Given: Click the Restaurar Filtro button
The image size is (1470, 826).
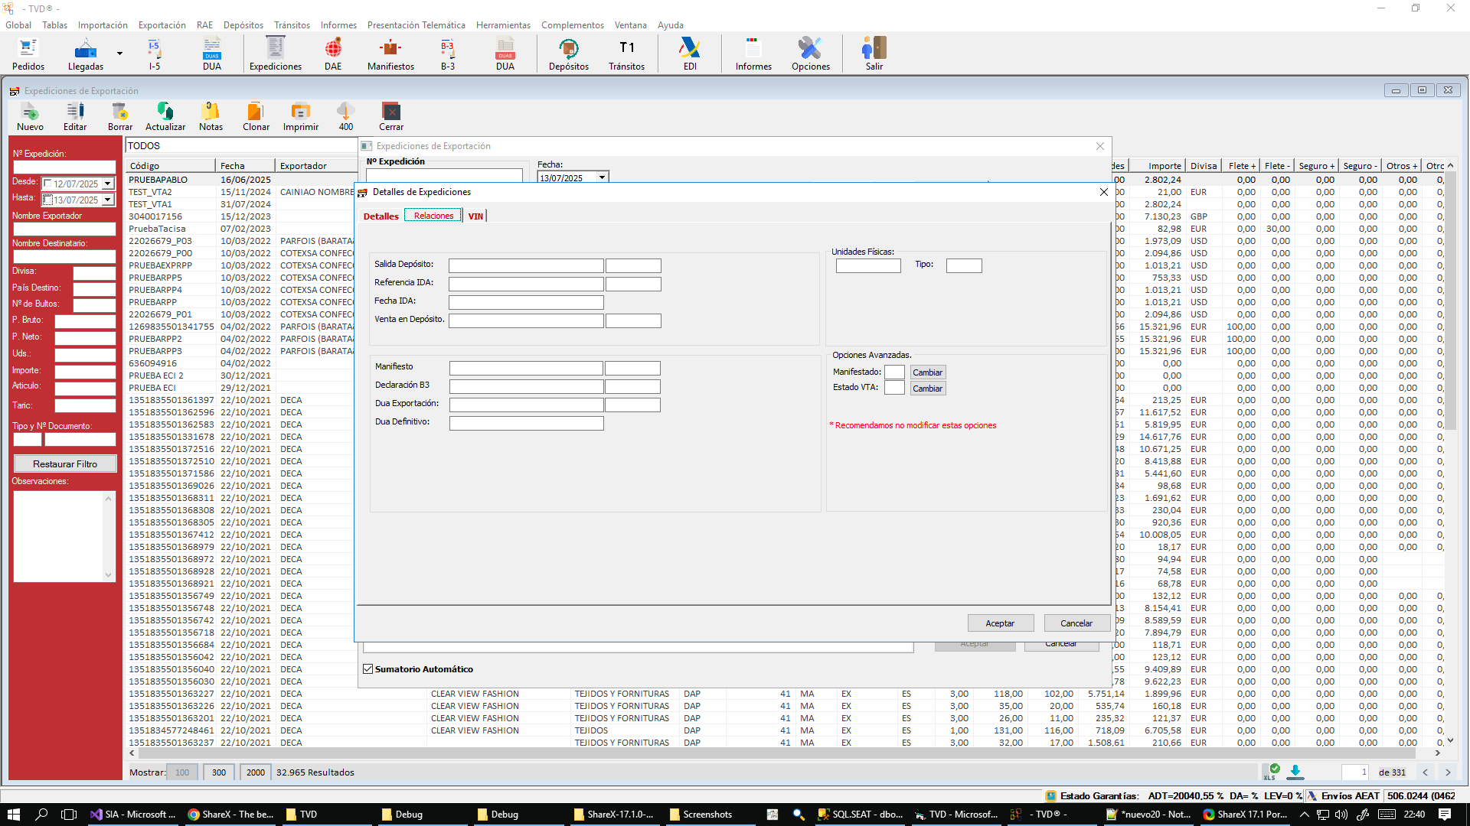Looking at the screenshot, I should (x=65, y=464).
